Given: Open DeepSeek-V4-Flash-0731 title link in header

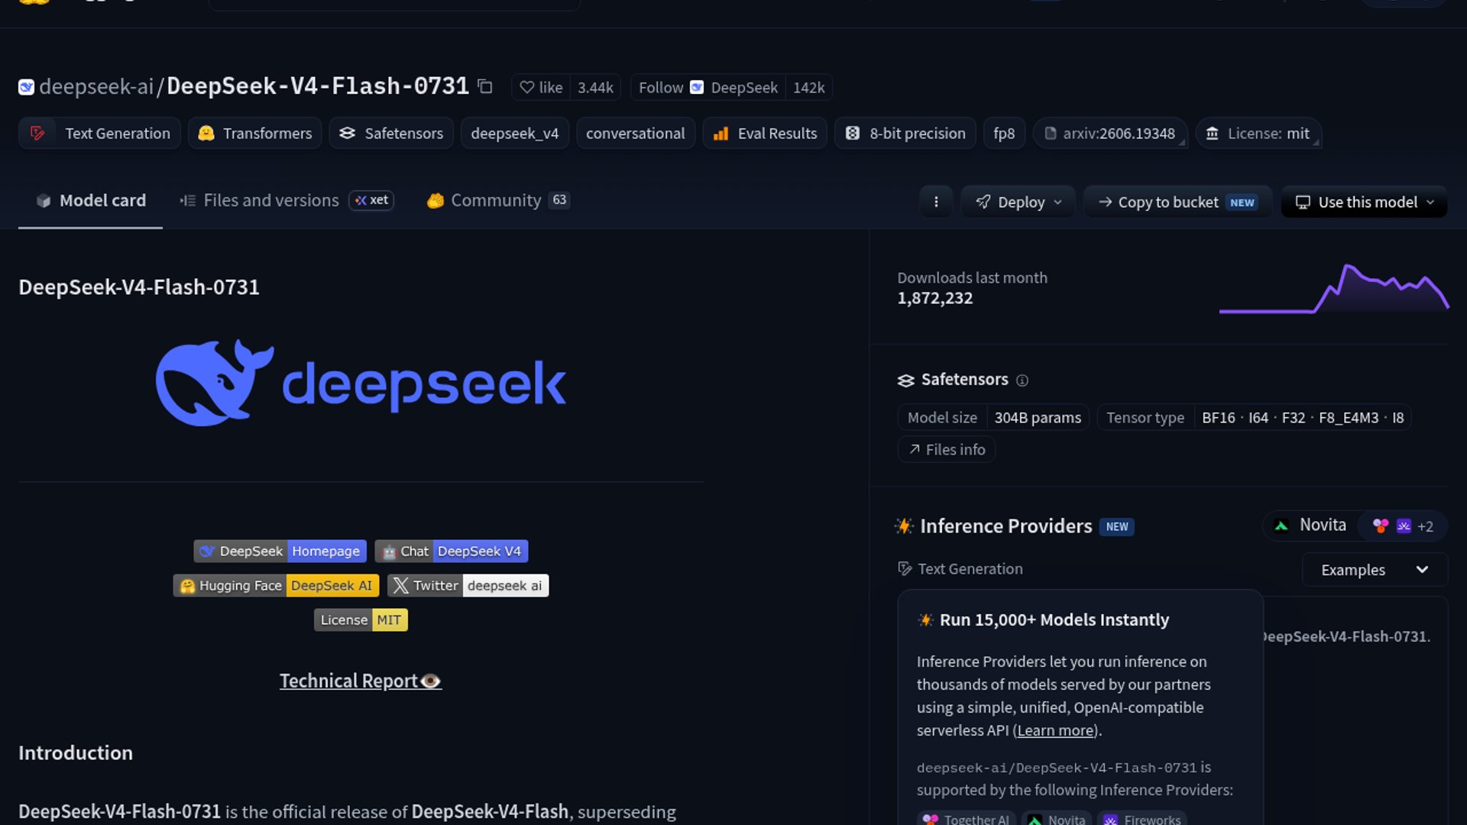Looking at the screenshot, I should click(318, 86).
